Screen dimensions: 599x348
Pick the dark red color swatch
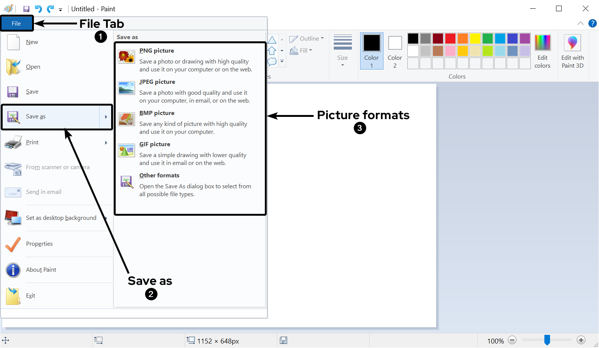coord(438,38)
